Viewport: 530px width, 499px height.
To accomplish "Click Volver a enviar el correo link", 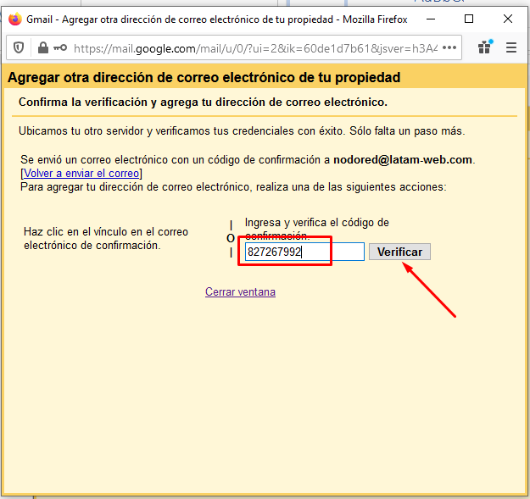I will [81, 173].
